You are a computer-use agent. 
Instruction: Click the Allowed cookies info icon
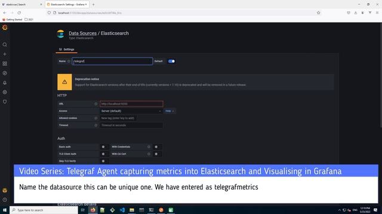[95, 118]
